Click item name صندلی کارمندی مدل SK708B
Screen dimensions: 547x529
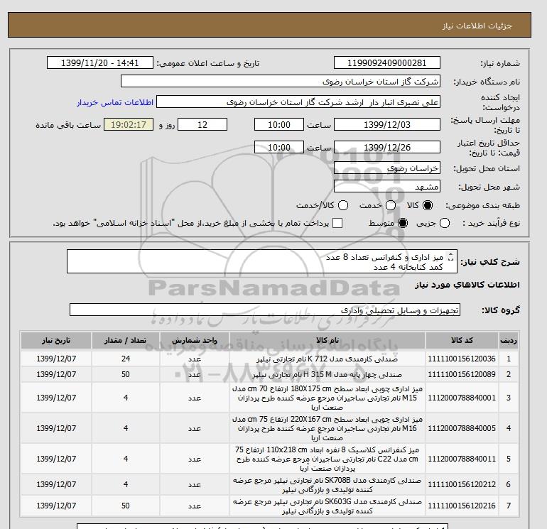coord(327,485)
